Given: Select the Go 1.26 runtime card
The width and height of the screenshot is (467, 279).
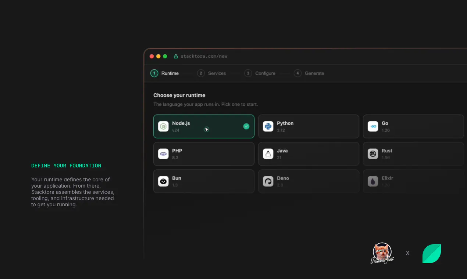Looking at the screenshot, I should point(413,126).
